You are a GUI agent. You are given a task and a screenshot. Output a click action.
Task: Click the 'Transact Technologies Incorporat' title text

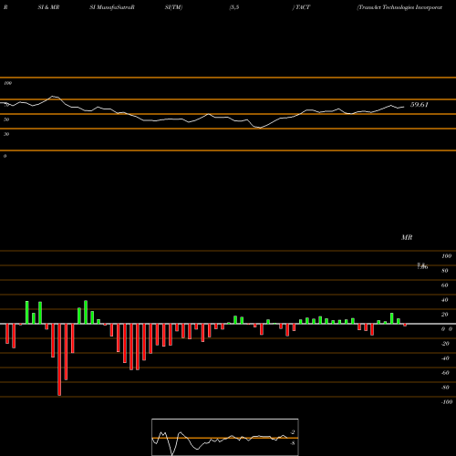tap(399, 7)
